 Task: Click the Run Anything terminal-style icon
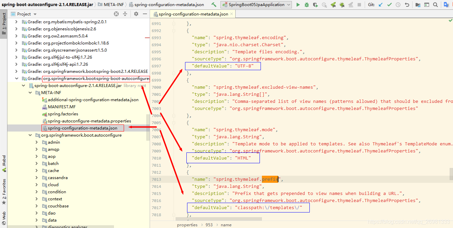point(427,5)
